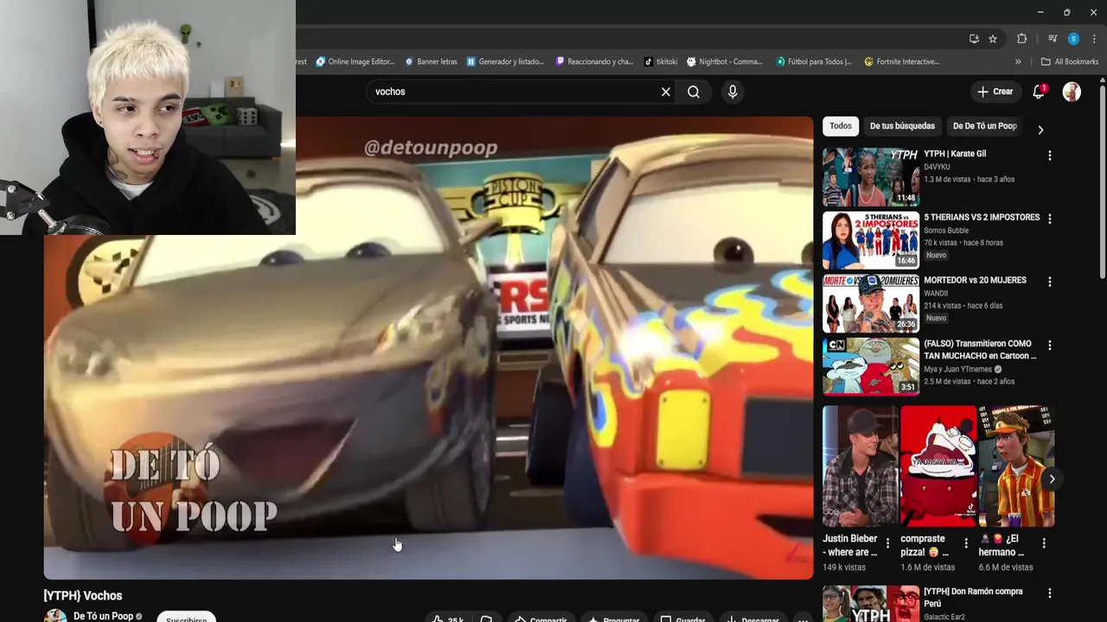Expand hidden bookmarks chevron
This screenshot has height=622, width=1107.
tap(1018, 61)
